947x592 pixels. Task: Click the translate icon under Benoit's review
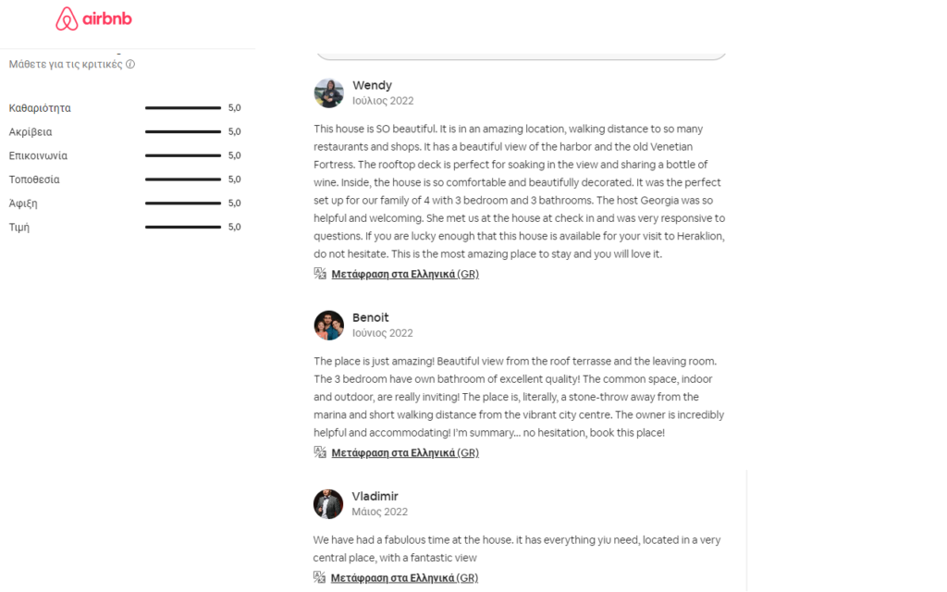click(320, 452)
